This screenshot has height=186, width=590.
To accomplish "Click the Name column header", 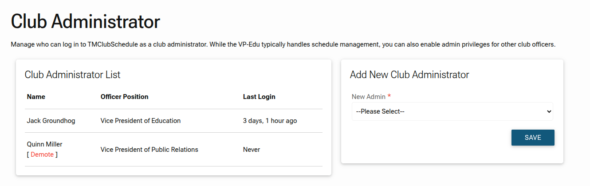I will point(36,97).
